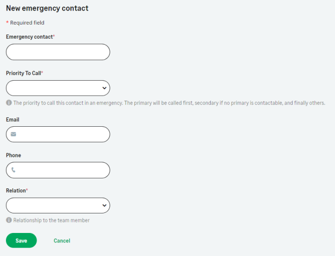335x256 pixels.
Task: Click into the Phone number field
Action: tap(63, 170)
